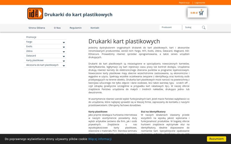Click the idPRINT logo

[x=35, y=13]
